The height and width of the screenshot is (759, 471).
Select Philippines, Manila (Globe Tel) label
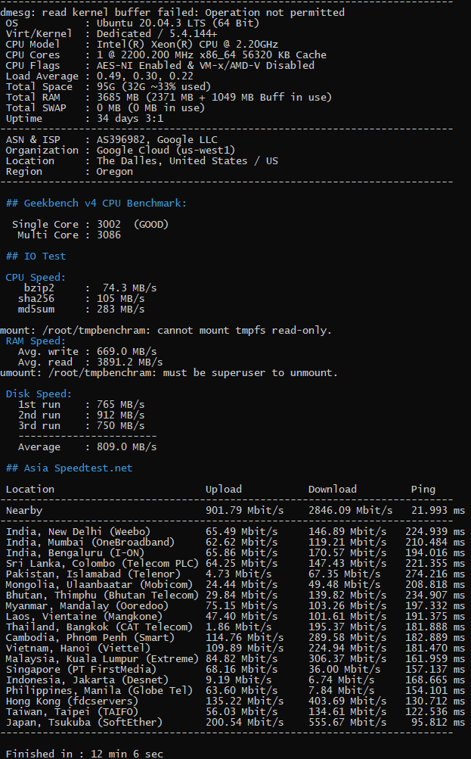click(99, 692)
